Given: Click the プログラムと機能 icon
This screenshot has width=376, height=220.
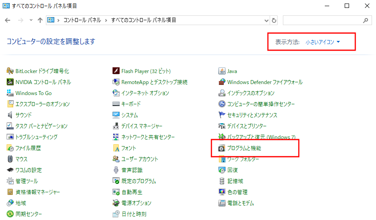Looking at the screenshot, I should click(222, 148).
